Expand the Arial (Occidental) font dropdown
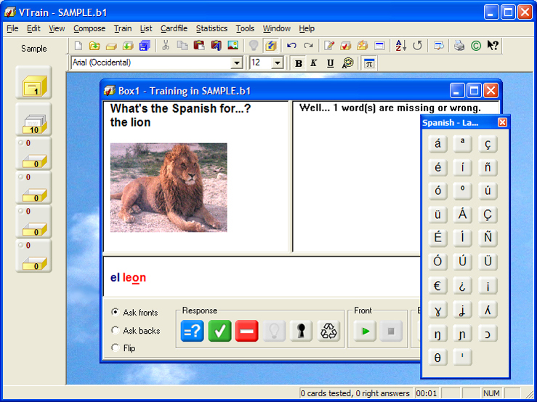The height and width of the screenshot is (402, 537). [x=236, y=63]
